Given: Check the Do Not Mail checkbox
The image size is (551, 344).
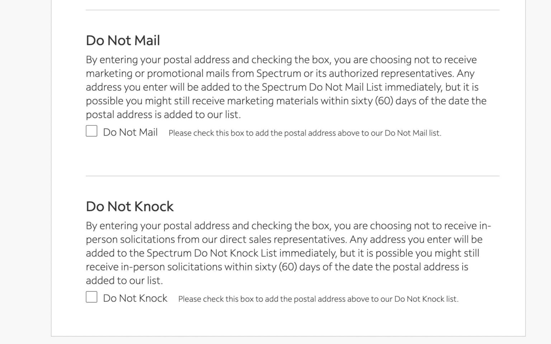Looking at the screenshot, I should pyautogui.click(x=91, y=131).
